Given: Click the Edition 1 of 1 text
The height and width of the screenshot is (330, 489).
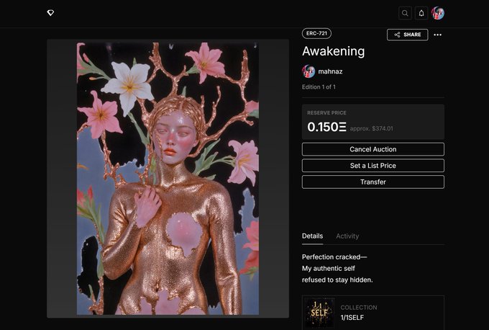Looking at the screenshot, I should point(319,87).
